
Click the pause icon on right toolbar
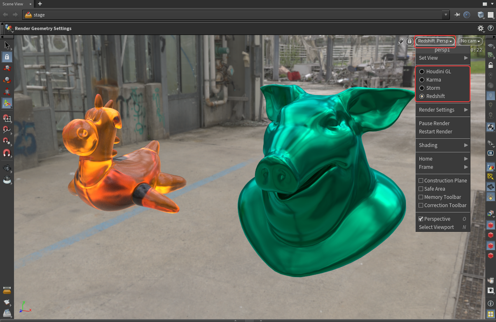tap(490, 153)
